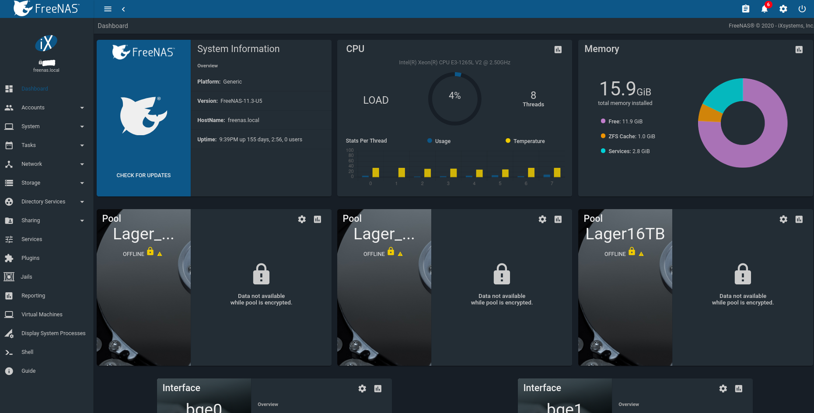This screenshot has height=413, width=814.
Task: Click the Dashboard breadcrumb title
Action: [113, 26]
